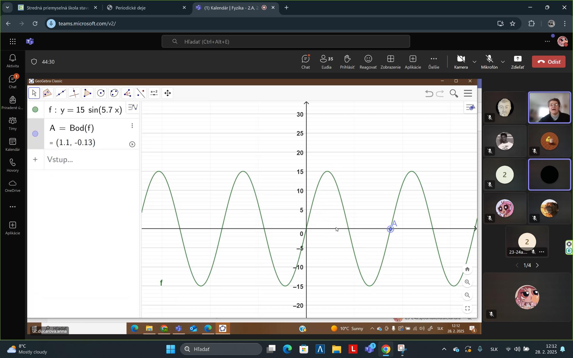Click the GeoGebra redo arrow
573x358 pixels.
[440, 93]
